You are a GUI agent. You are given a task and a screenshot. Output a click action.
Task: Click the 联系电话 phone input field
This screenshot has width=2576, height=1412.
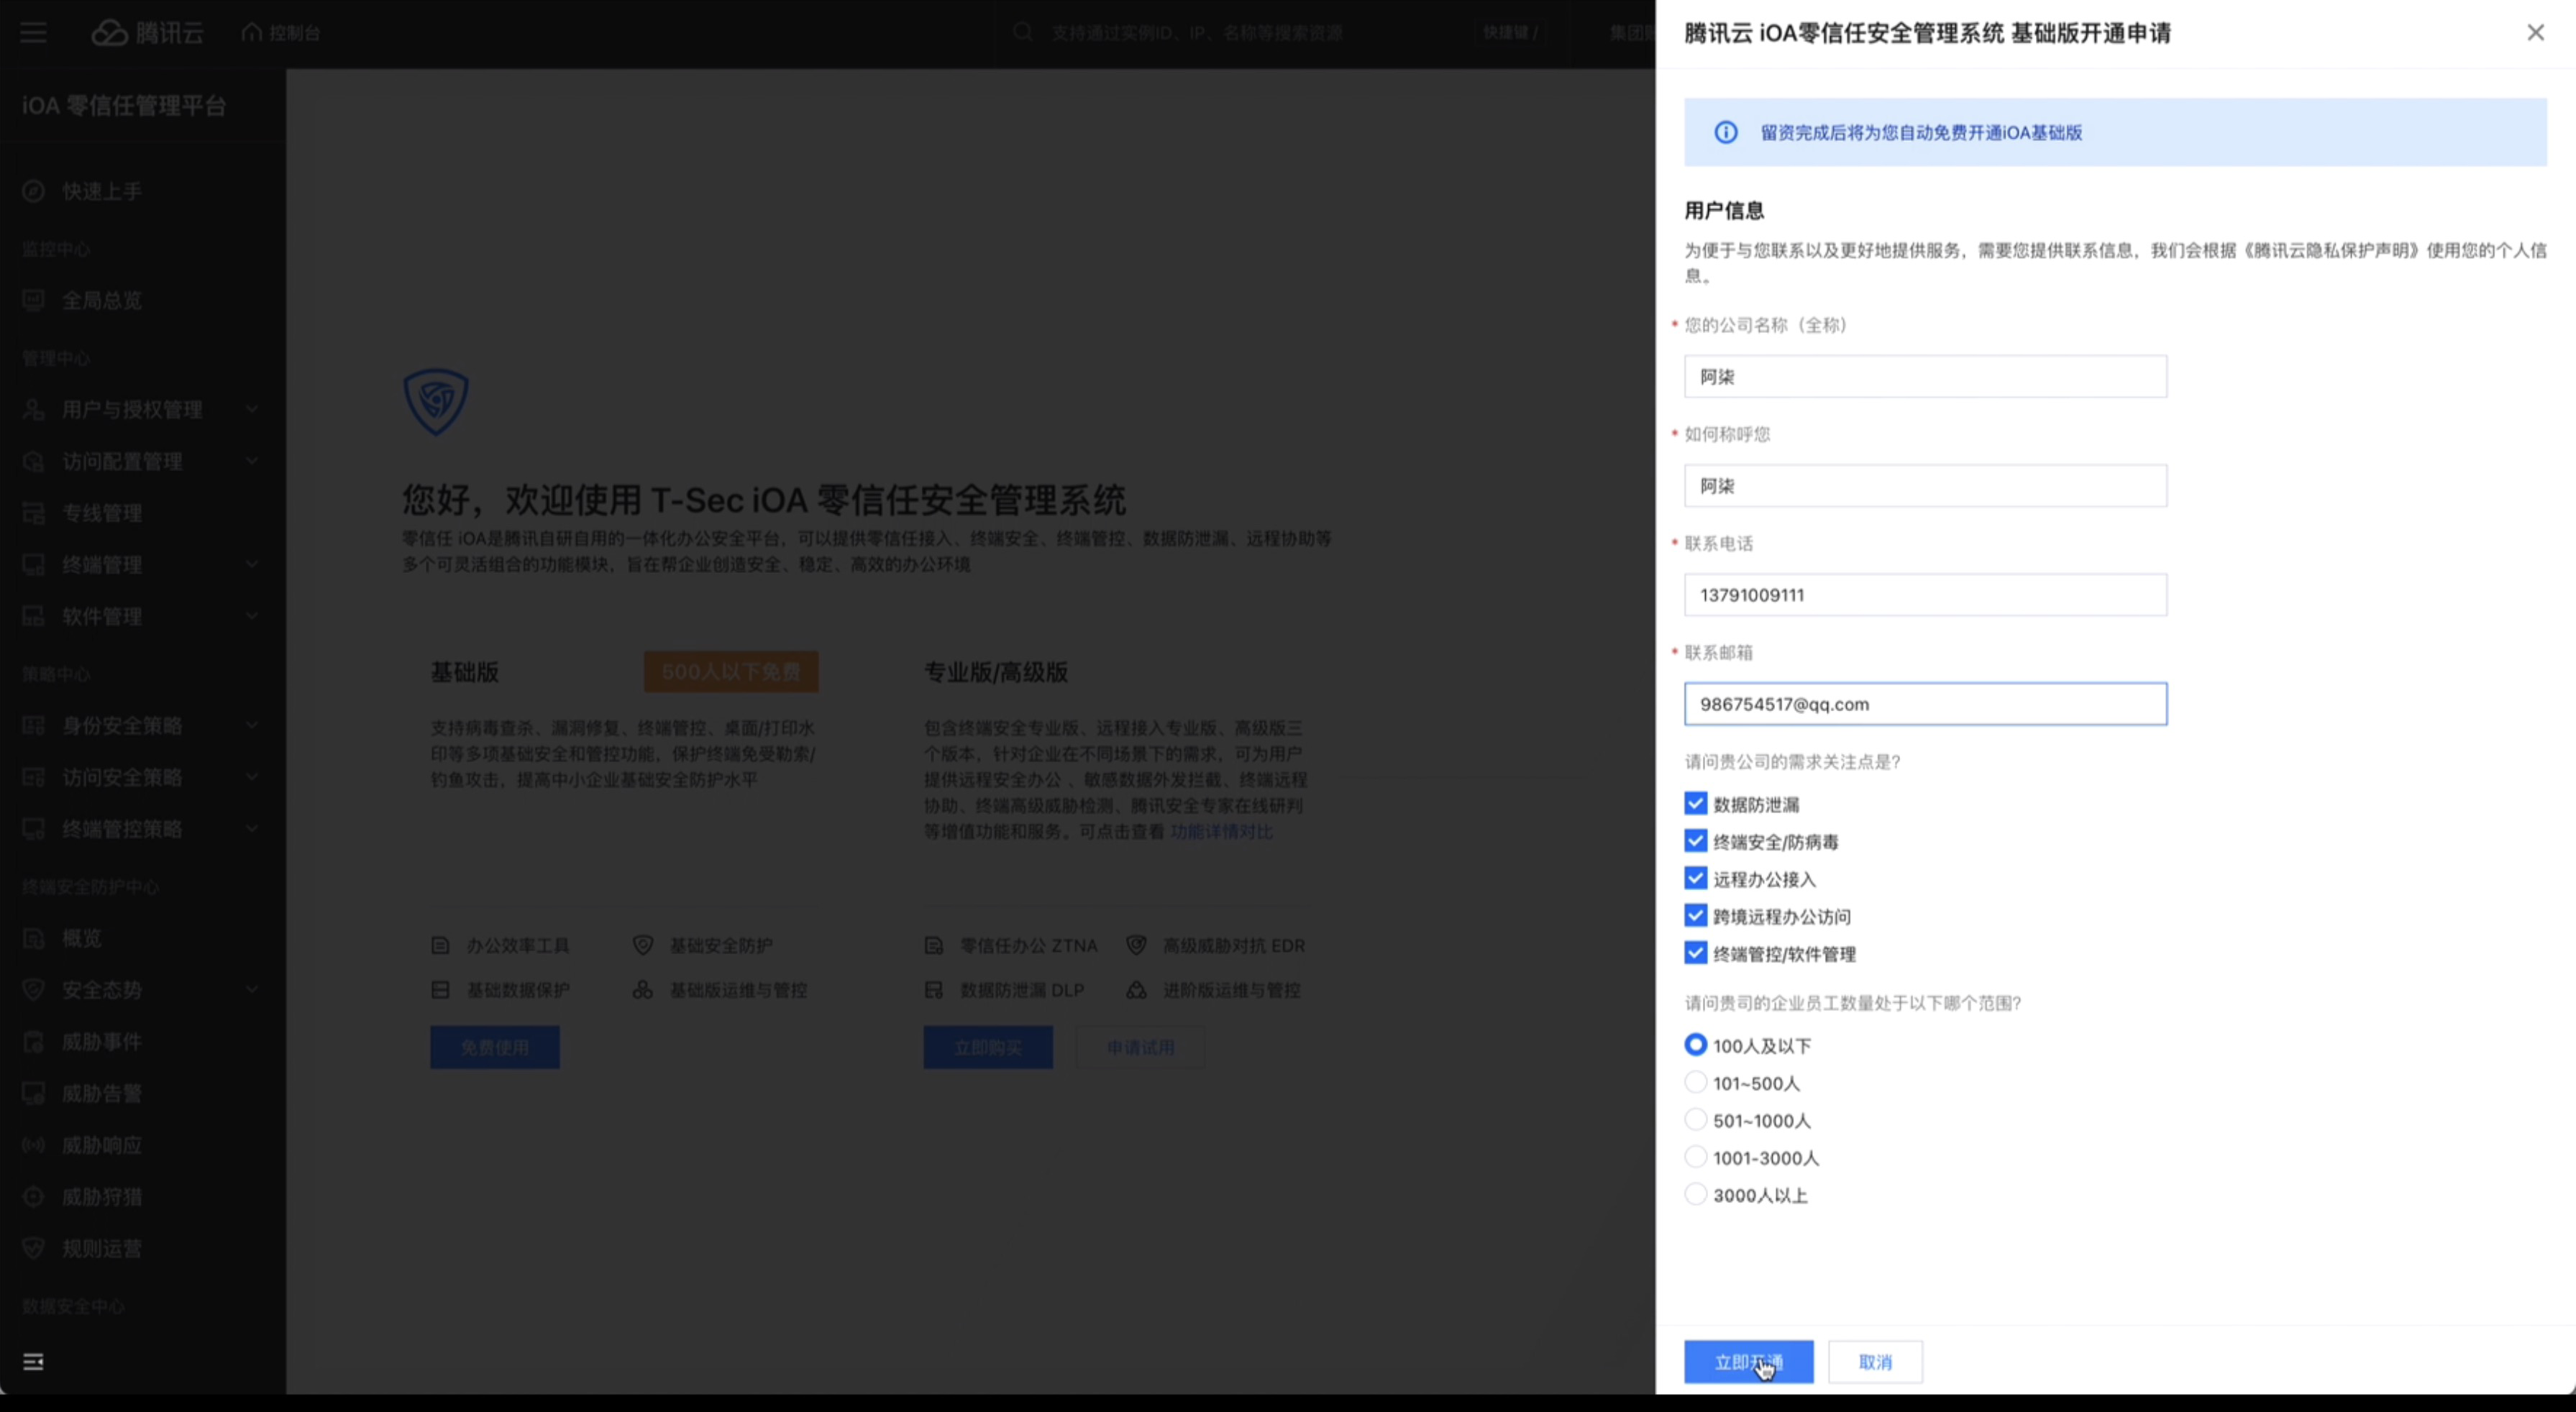[1924, 595]
